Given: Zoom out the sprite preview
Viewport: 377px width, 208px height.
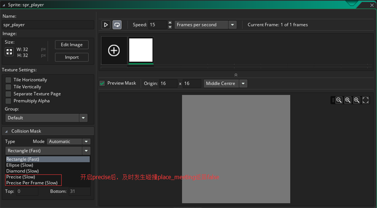Looking at the screenshot, I should (x=339, y=100).
